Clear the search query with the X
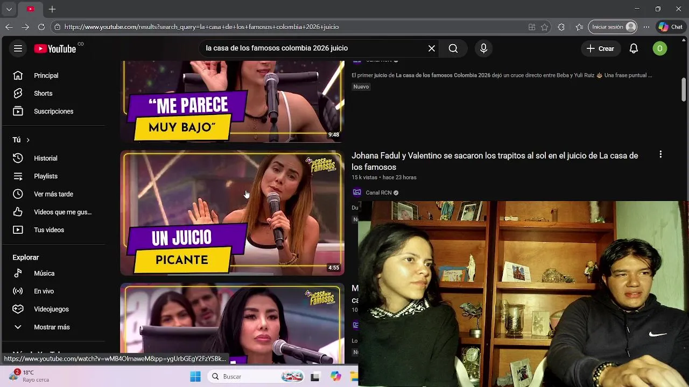Viewport: 689px width, 387px height. tap(432, 48)
